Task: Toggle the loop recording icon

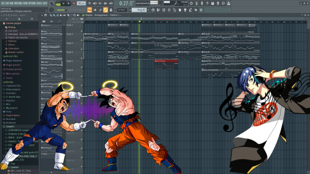Action: [x=111, y=3]
